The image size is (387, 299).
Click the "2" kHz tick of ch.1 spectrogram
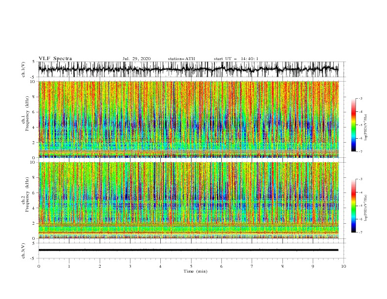click(x=34, y=143)
